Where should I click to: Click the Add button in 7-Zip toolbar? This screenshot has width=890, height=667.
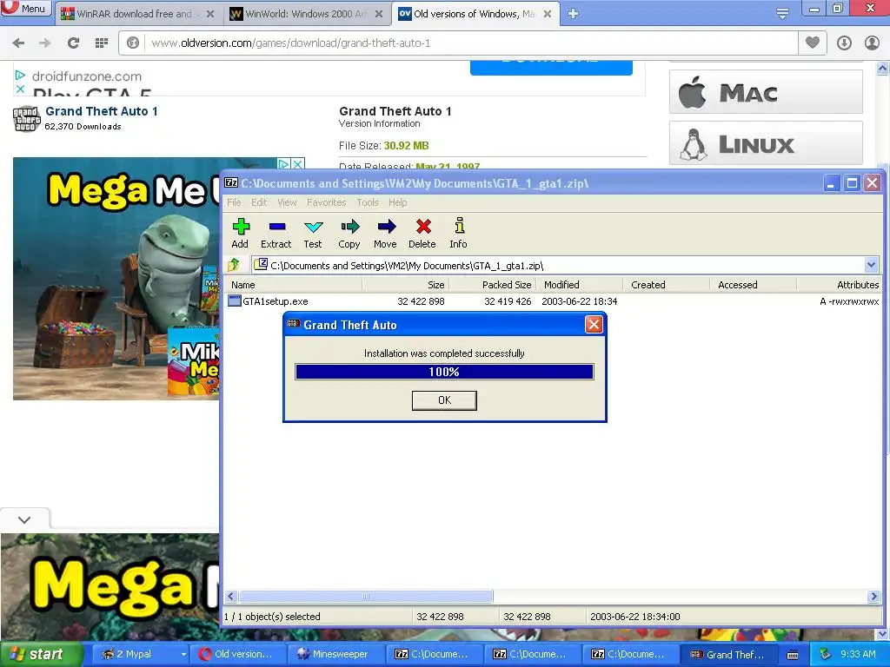240,233
